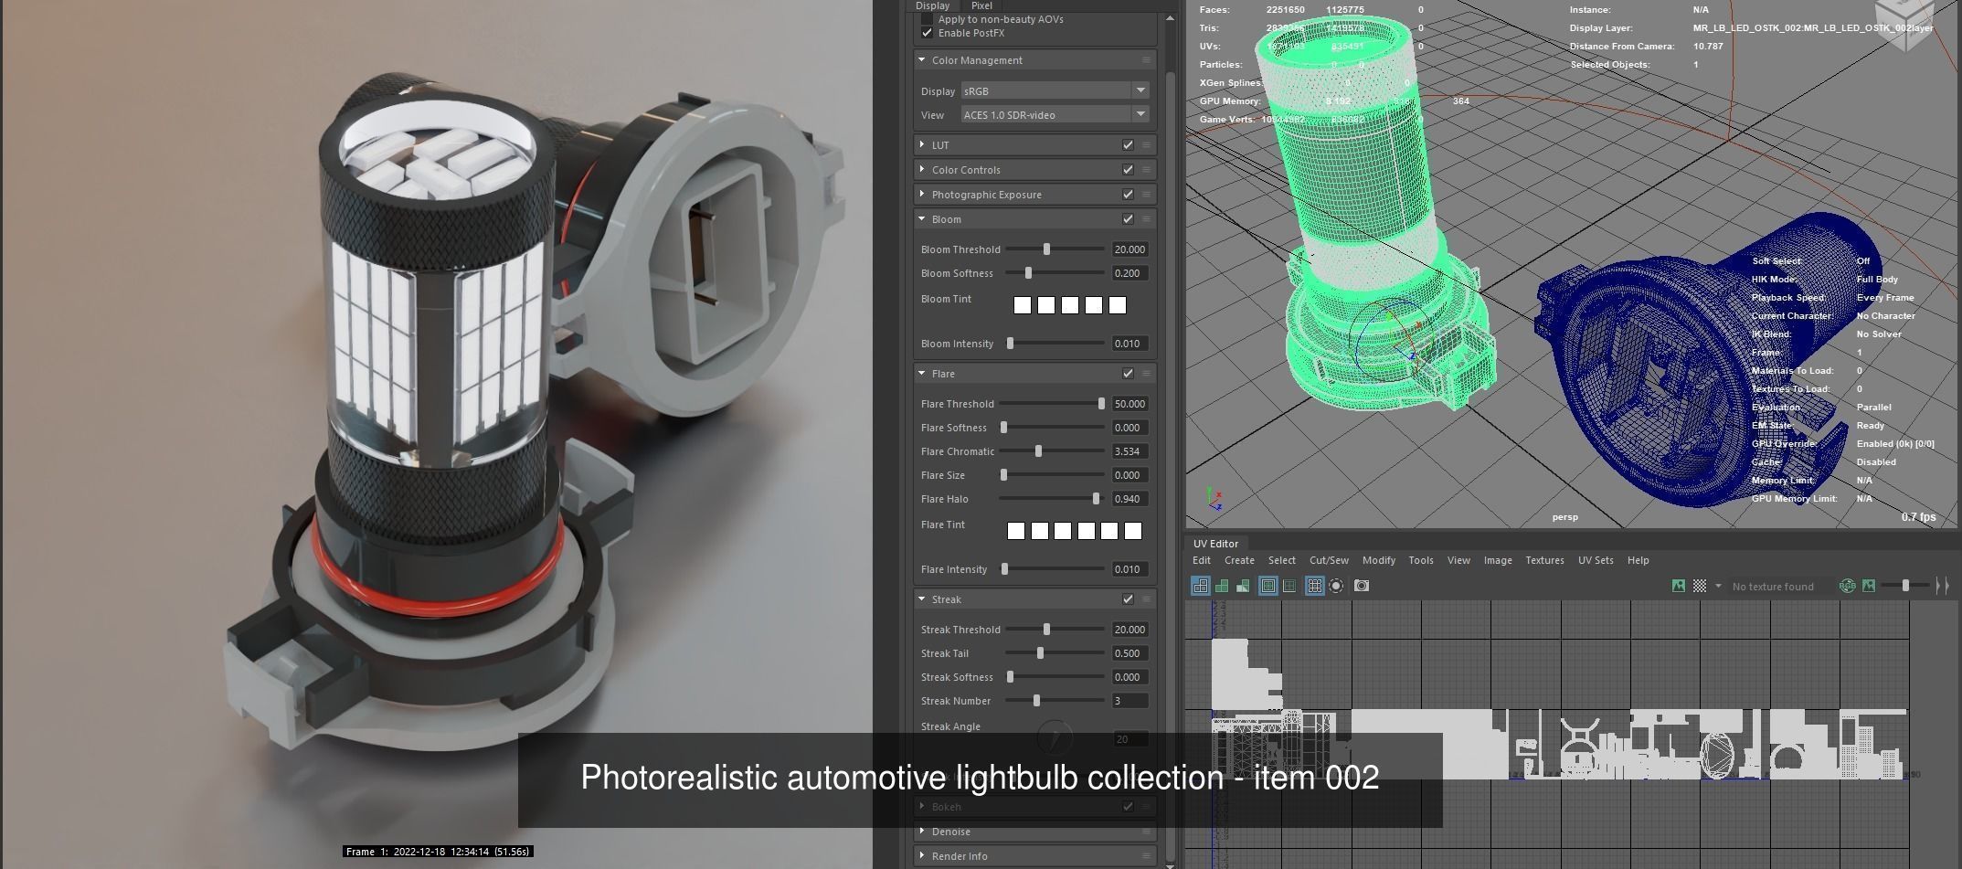Open the View ACES 1.0 SDR-video dropdown
Image resolution: width=1962 pixels, height=869 pixels.
(1055, 114)
